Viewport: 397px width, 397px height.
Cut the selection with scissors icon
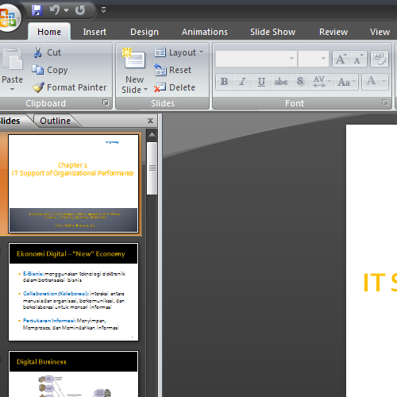(48, 52)
